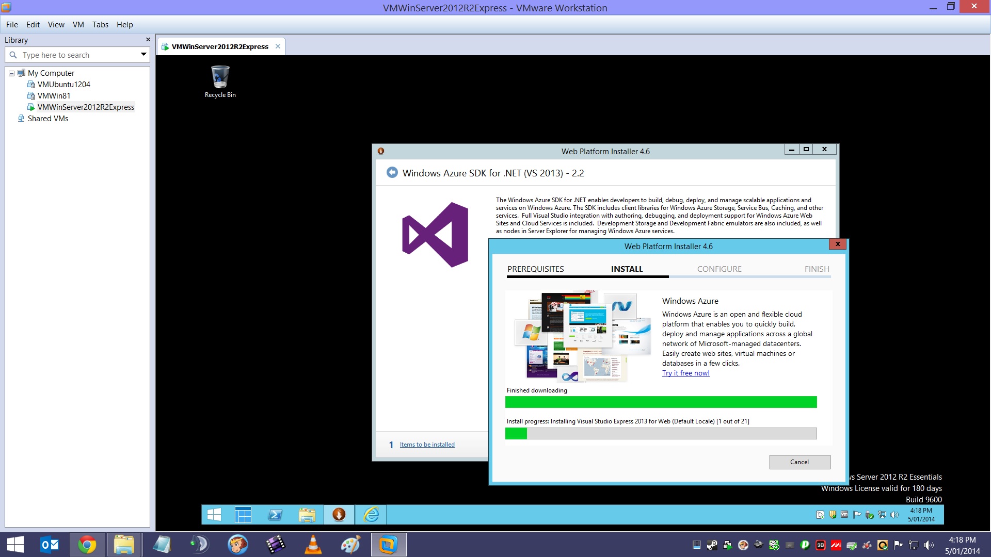This screenshot has height=557, width=991.
Task: Click the VM Start button
Action: [x=214, y=515]
